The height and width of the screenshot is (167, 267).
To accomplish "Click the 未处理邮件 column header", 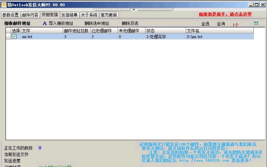I will click(x=132, y=31).
